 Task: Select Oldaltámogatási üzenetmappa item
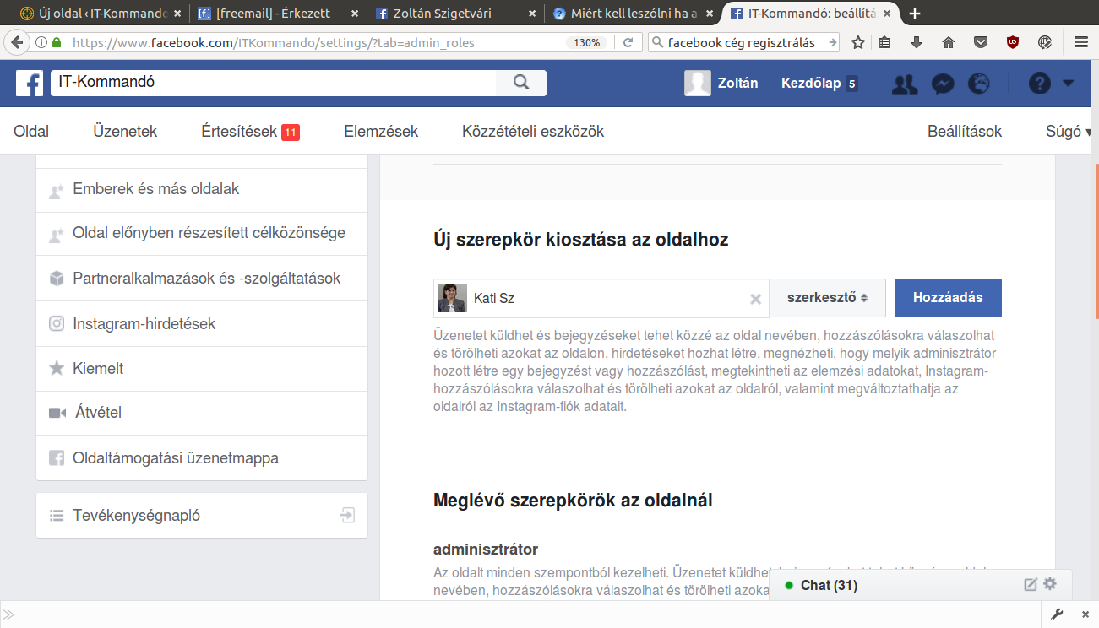[x=202, y=458]
